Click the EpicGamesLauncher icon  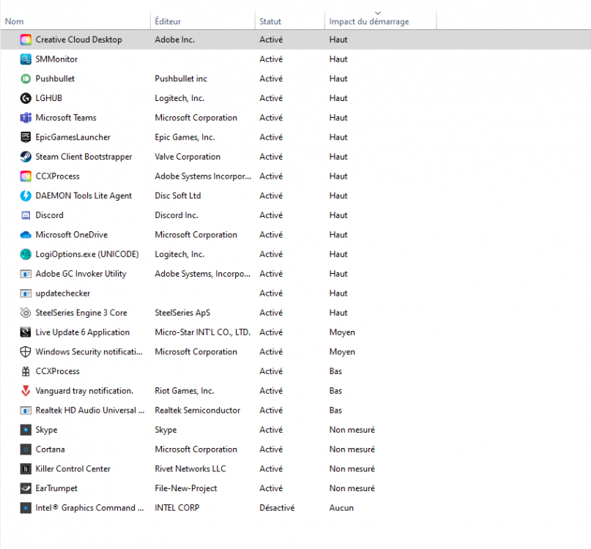point(26,137)
